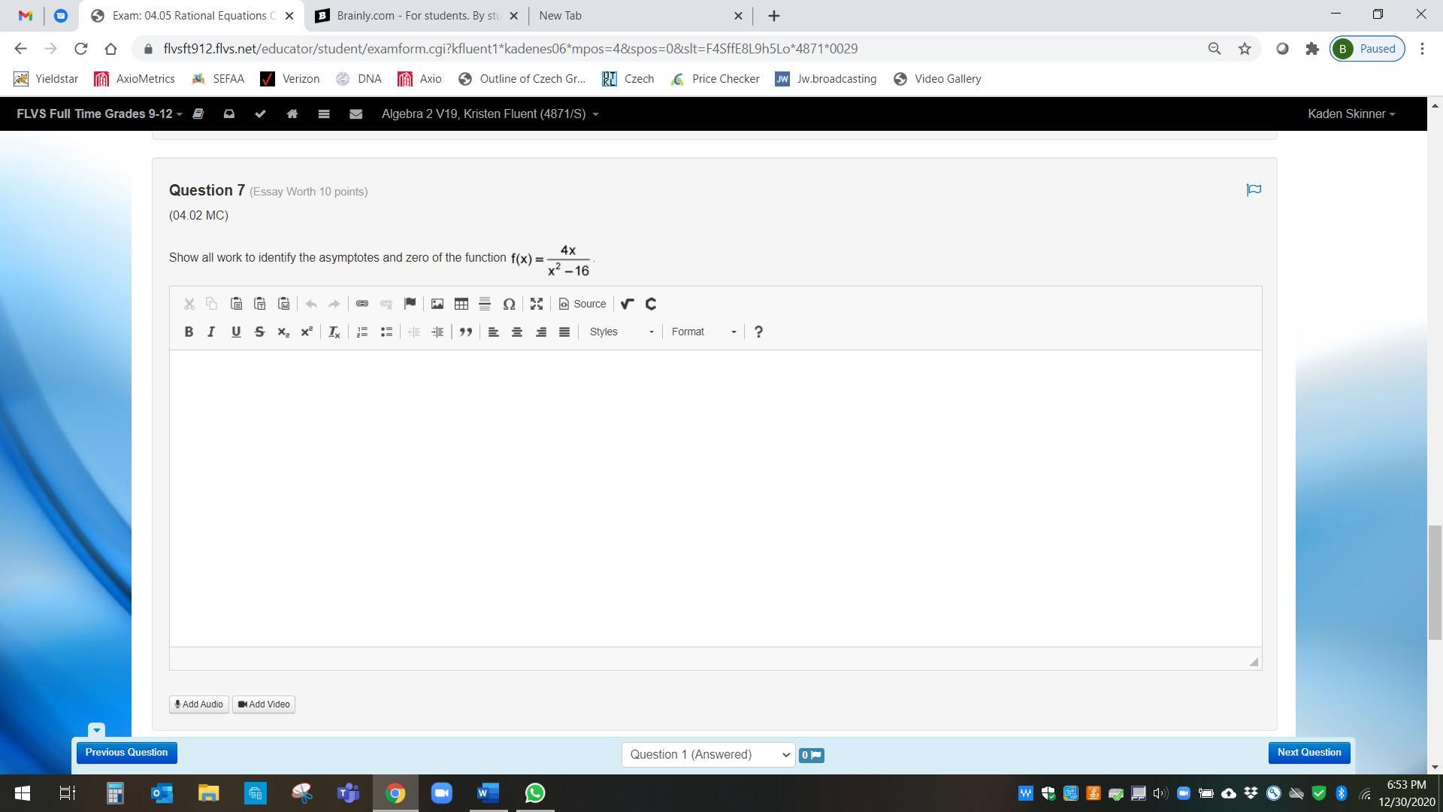Expand the question selector dropdown
This screenshot has height=812, width=1443.
pyautogui.click(x=708, y=754)
